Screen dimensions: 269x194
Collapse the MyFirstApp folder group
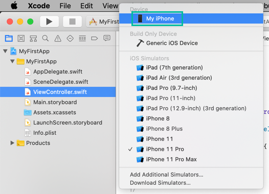tap(12, 61)
